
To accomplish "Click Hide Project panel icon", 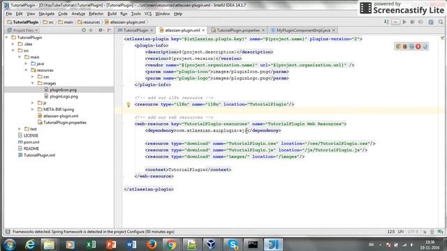I will click(x=110, y=30).
